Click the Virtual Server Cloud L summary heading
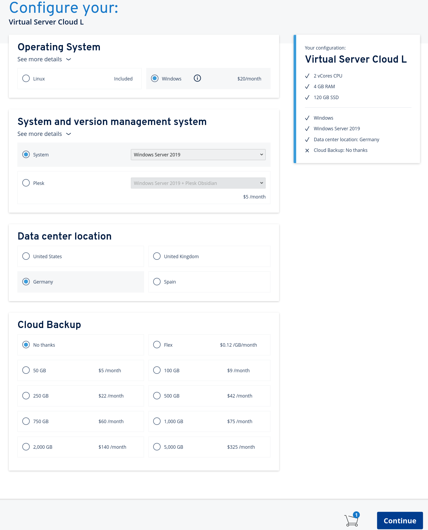The image size is (428, 530). [x=356, y=59]
